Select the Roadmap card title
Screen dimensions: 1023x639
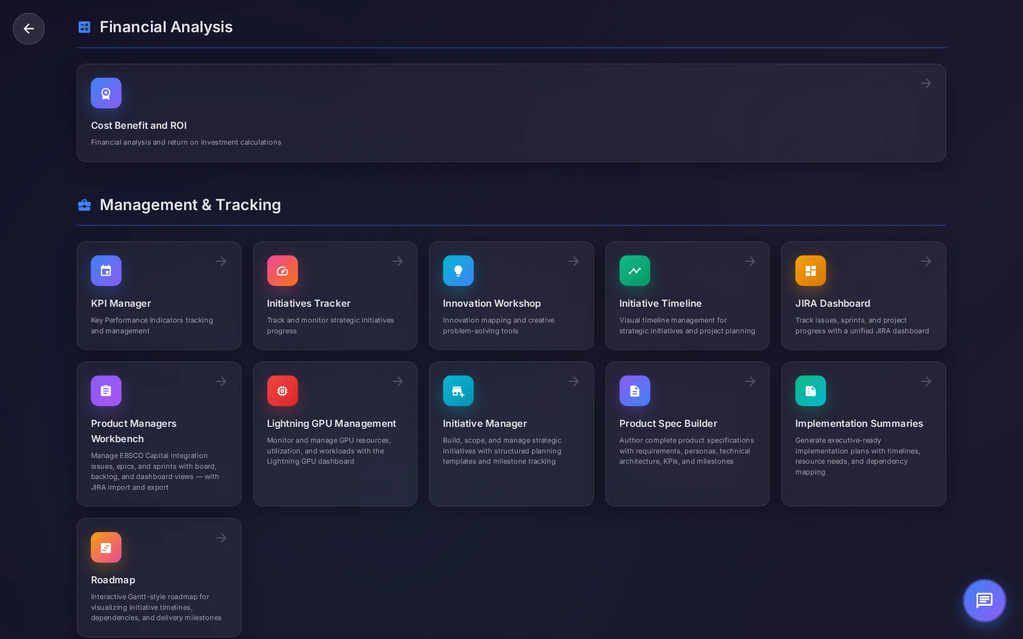tap(113, 580)
